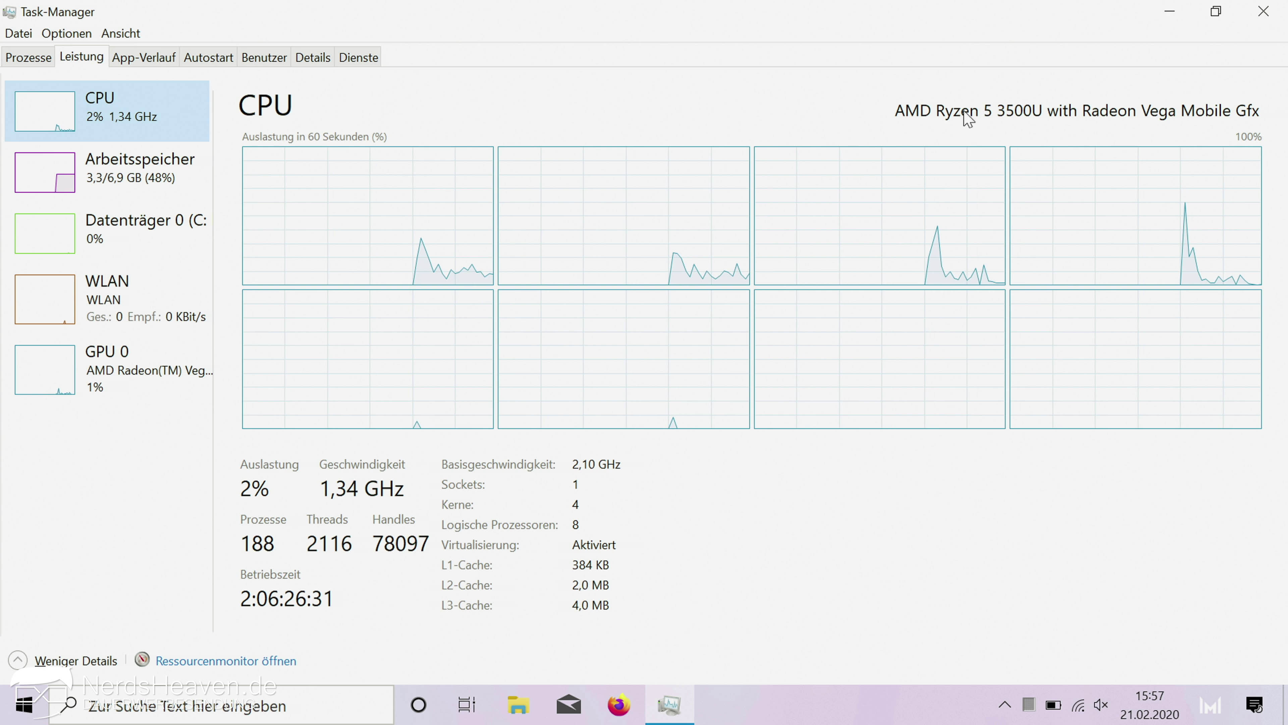Collapse view with Weniger Details chevron
The image size is (1288, 725).
(x=18, y=661)
